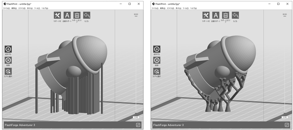The height and width of the screenshot is (130, 293).
Task: Click link icon in left window status bar
Action: click(x=138, y=125)
